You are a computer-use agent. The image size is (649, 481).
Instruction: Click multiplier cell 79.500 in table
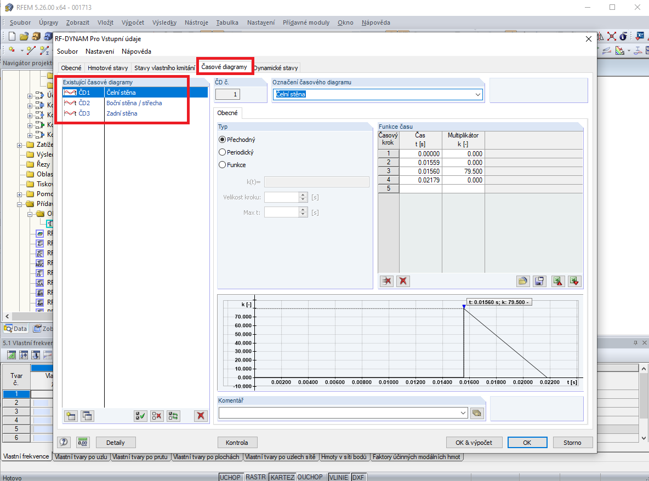click(463, 171)
